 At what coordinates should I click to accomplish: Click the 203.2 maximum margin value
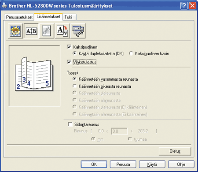tap(143, 131)
